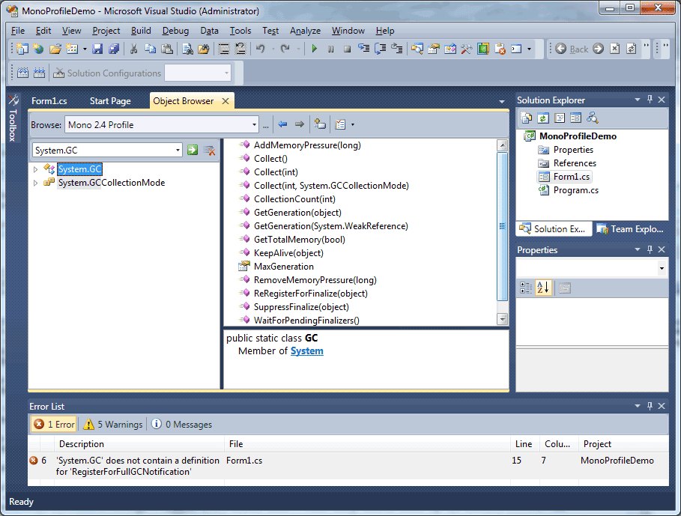681x516 pixels.
Task: Clear search with the red X icon
Action: point(209,150)
